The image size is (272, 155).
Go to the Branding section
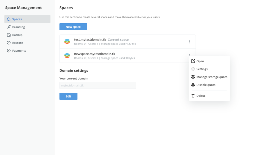click(x=18, y=27)
